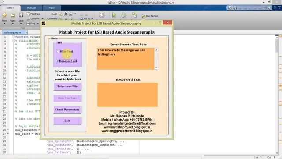Click the Open folder icon

(x=13, y=15)
